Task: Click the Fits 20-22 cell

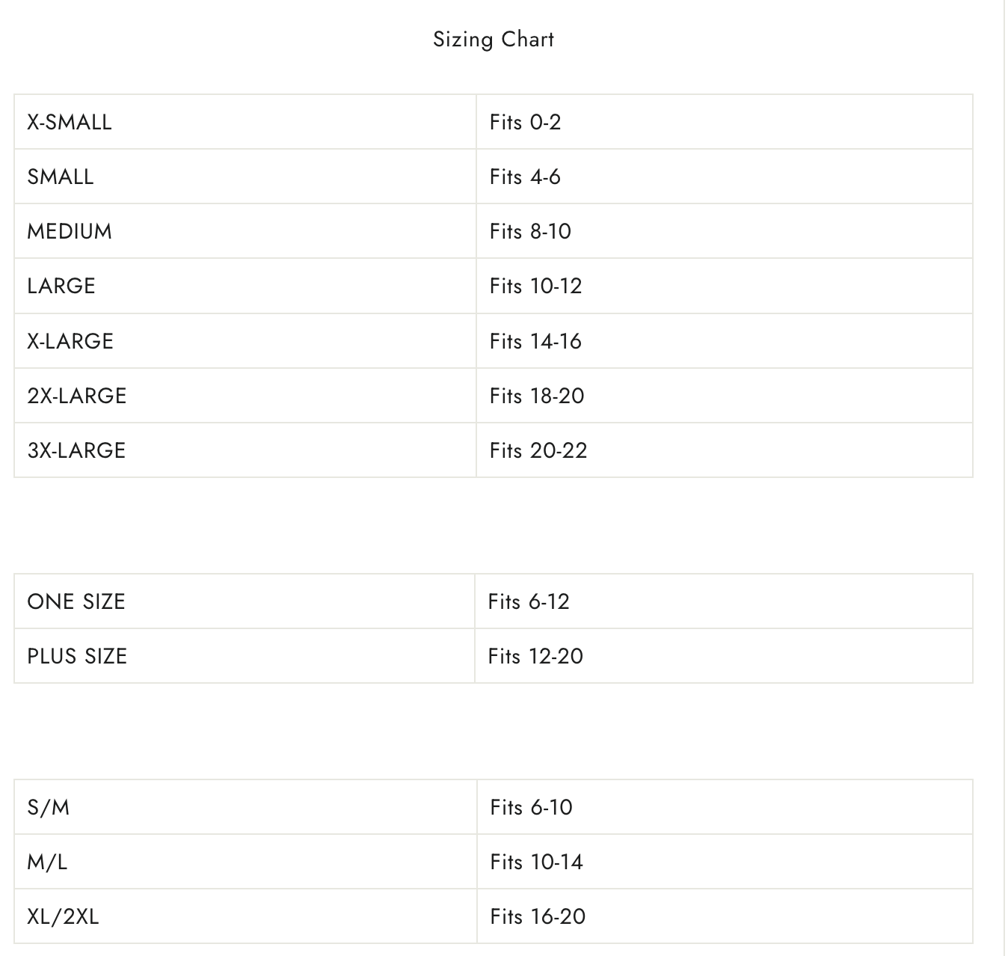Action: (x=724, y=450)
